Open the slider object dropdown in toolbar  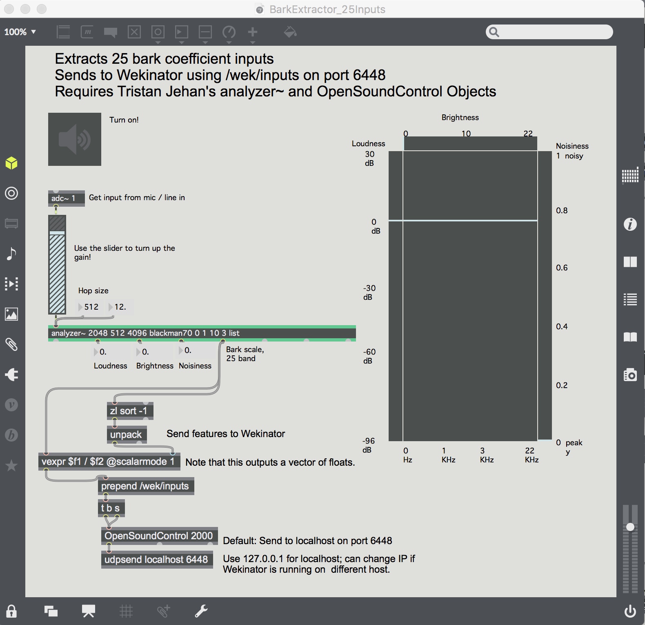[205, 33]
